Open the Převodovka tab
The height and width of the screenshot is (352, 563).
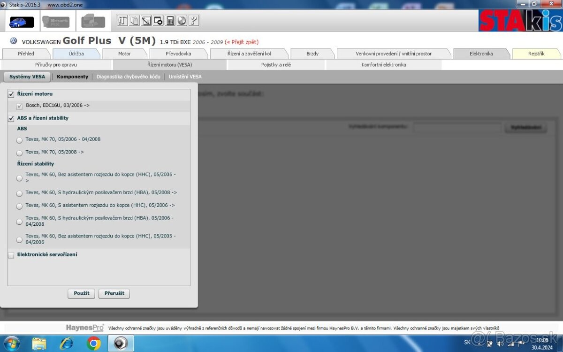[178, 54]
